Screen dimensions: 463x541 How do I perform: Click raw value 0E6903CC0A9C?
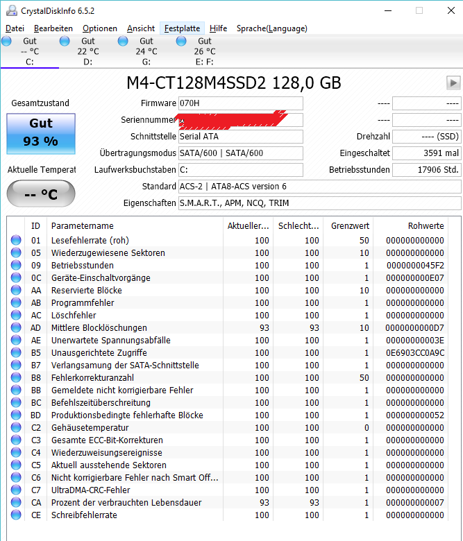click(415, 352)
